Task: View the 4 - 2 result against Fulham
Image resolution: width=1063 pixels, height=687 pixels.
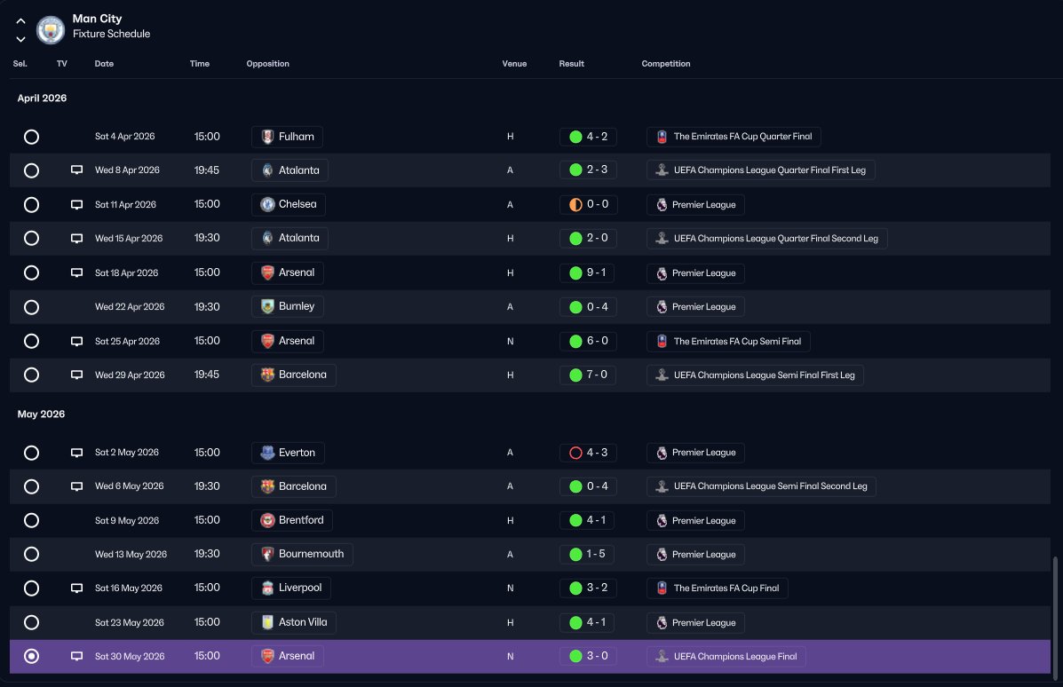Action: tap(589, 137)
